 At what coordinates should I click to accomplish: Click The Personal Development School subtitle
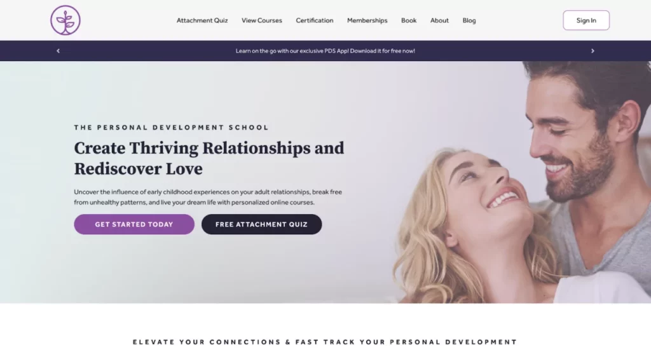(x=172, y=127)
